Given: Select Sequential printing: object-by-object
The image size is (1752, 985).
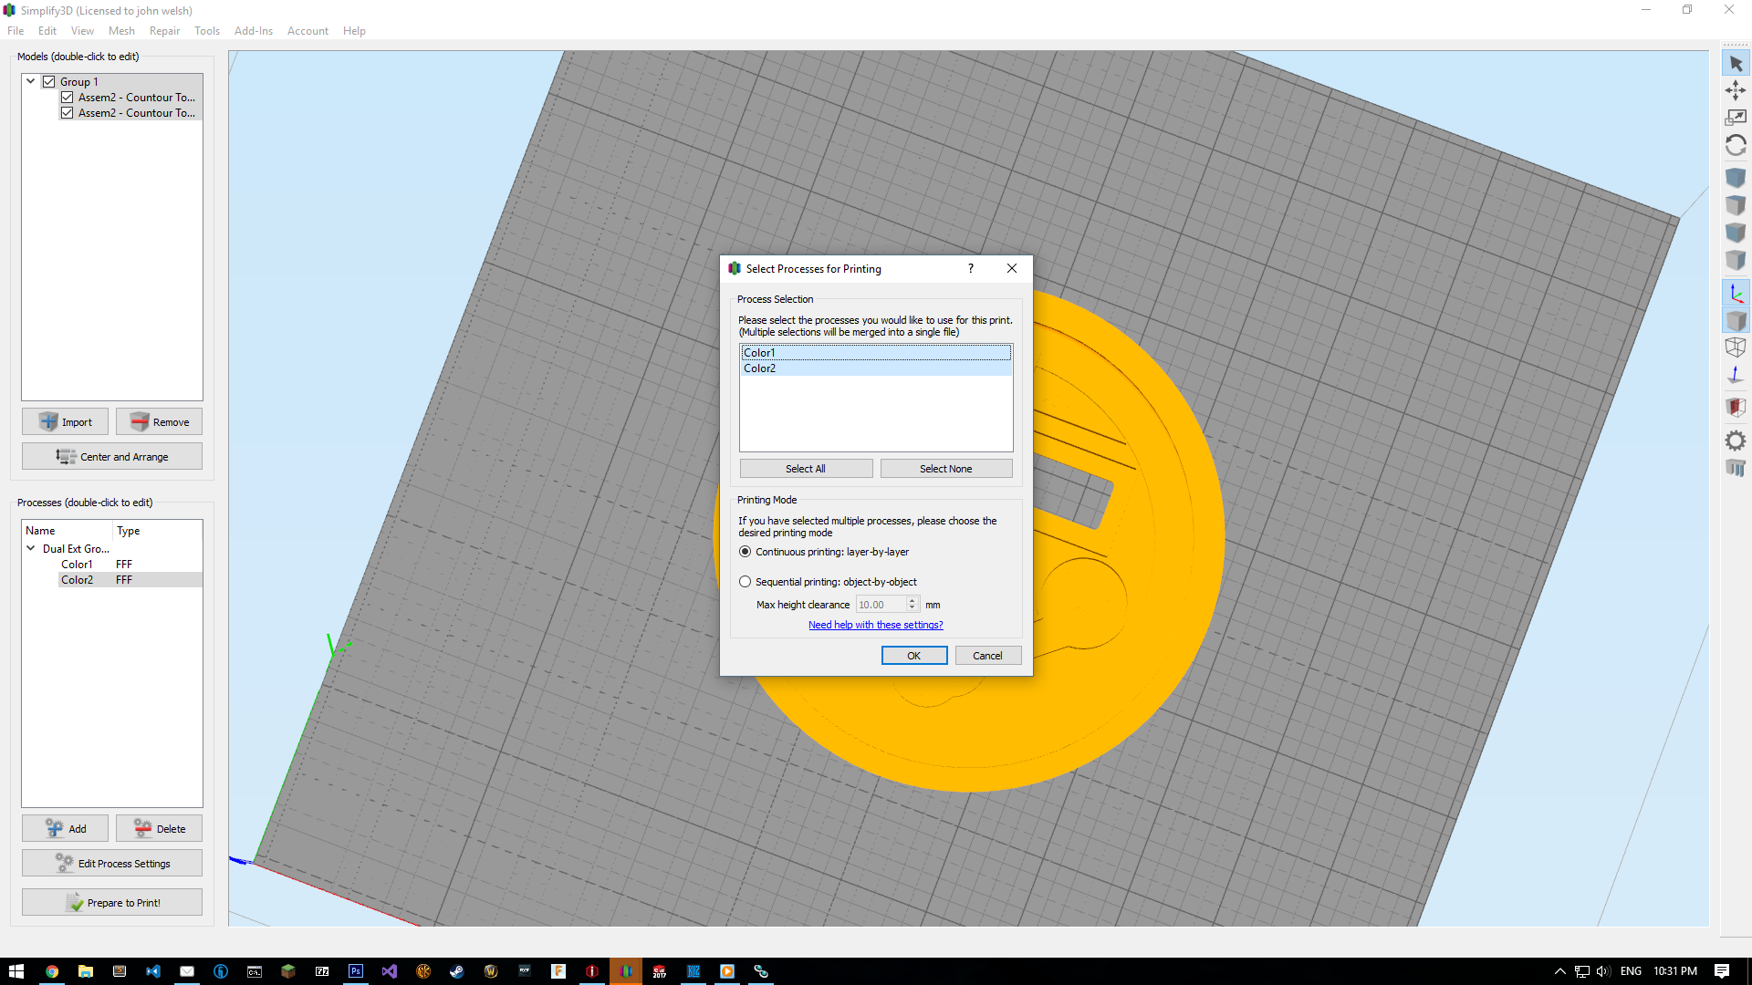Looking at the screenshot, I should point(746,582).
